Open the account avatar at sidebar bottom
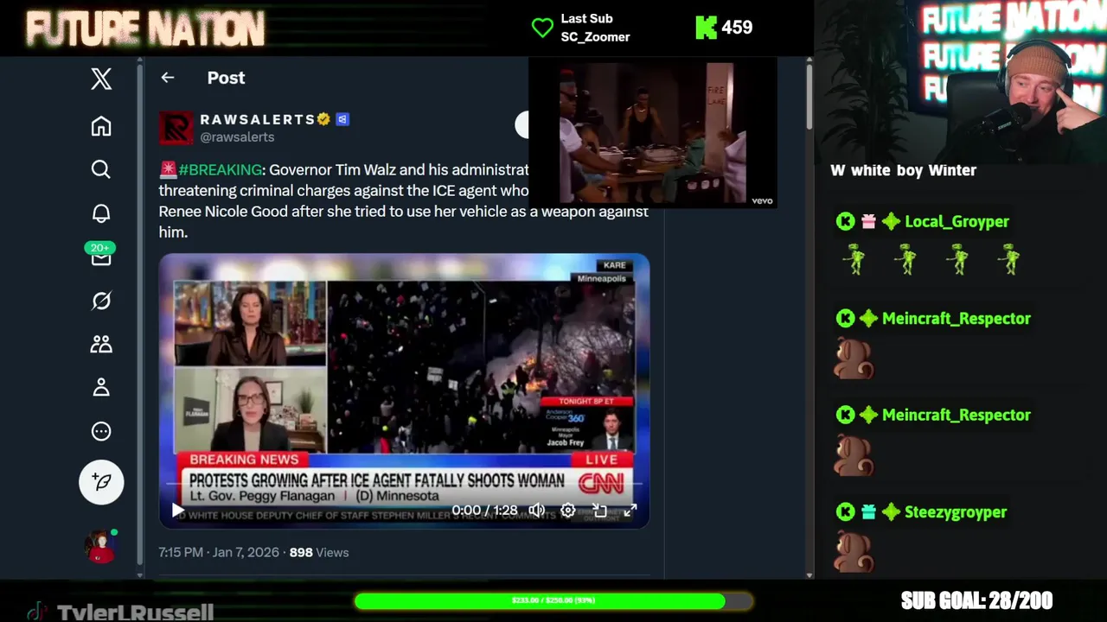The width and height of the screenshot is (1107, 622). coord(100,547)
